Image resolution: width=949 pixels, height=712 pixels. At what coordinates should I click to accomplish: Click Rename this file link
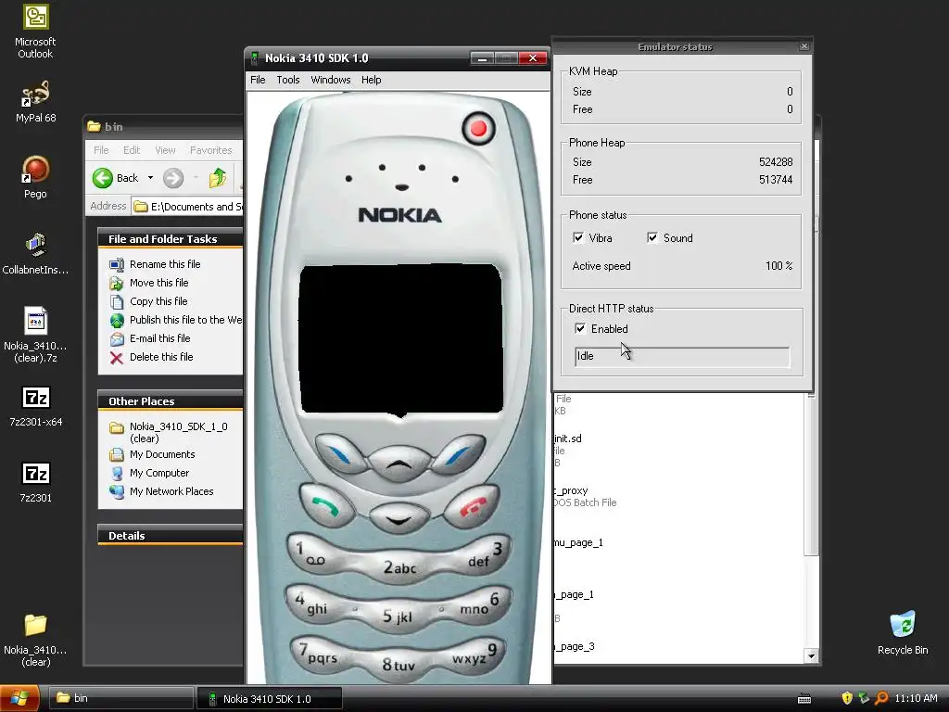(165, 264)
